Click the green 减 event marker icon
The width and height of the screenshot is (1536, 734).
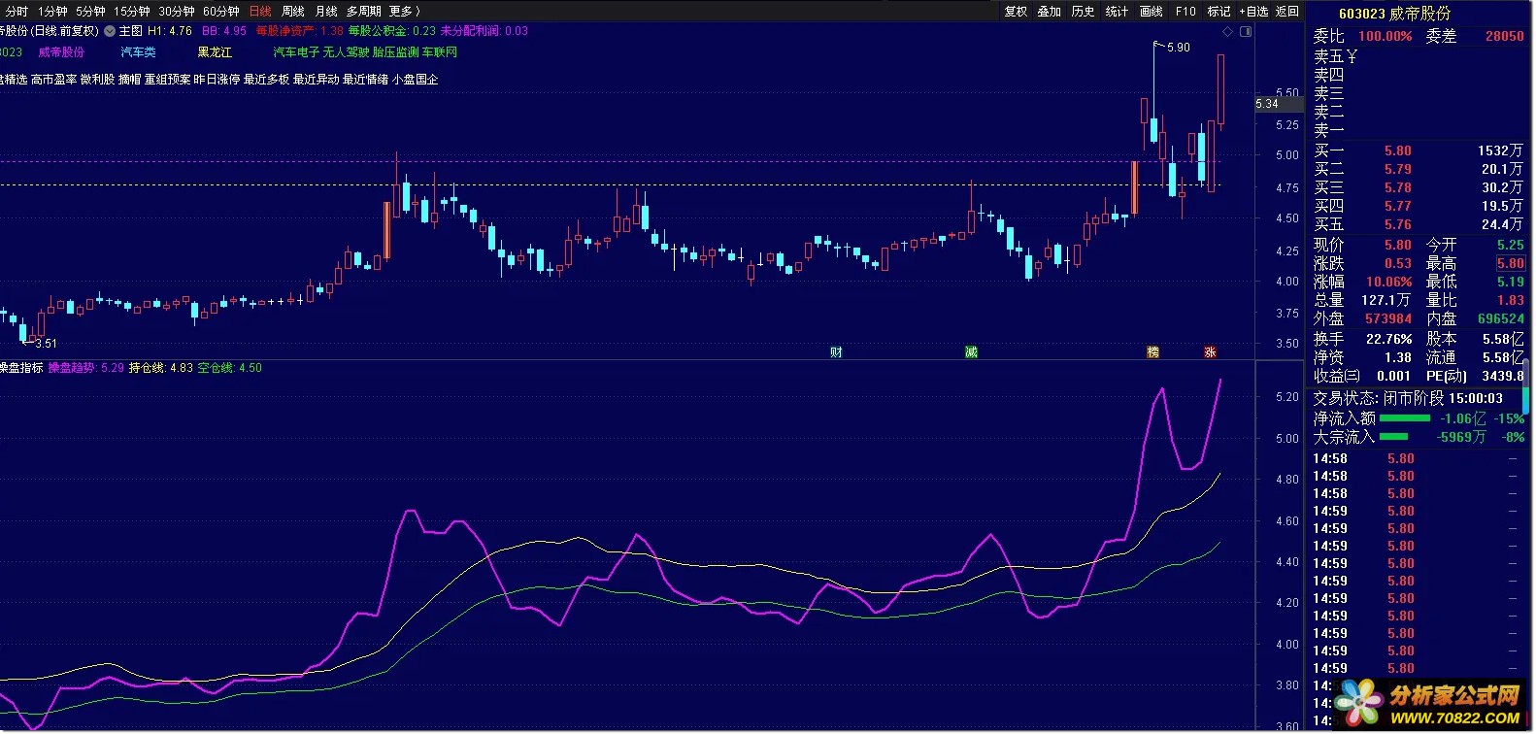coord(971,352)
